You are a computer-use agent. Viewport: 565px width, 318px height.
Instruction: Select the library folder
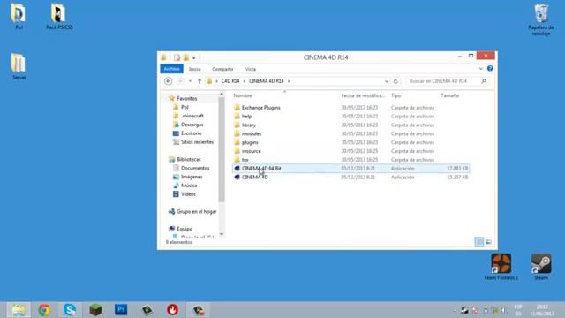[x=249, y=125]
